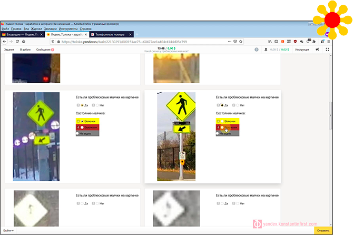The height and width of the screenshot is (235, 354).
Task: Enter Toloka fullscreen mode
Action: coord(327,50)
